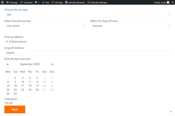Expand the drop-off area dropdown showing Suburbs
Screen dimensions: 175x116
tap(130, 26)
